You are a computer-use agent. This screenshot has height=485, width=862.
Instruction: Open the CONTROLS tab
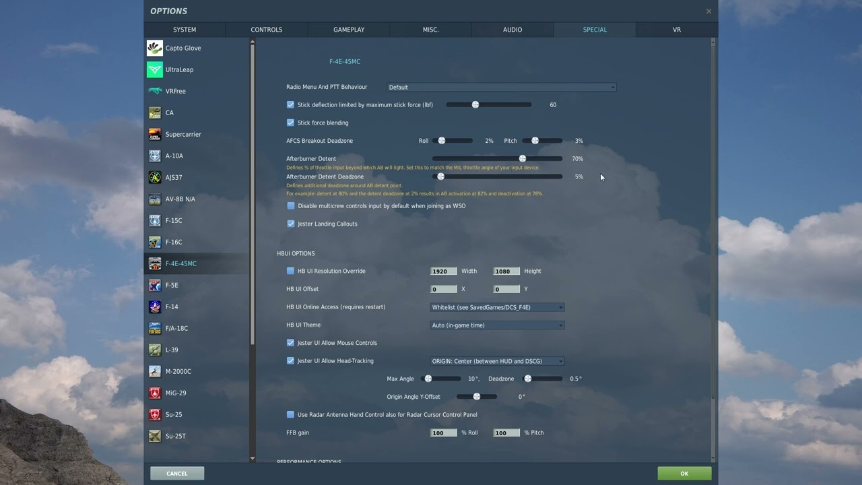(267, 30)
